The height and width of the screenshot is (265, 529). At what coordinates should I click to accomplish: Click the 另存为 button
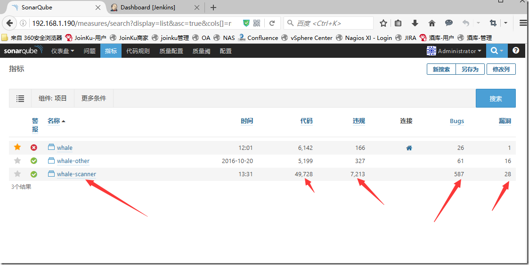(x=470, y=69)
